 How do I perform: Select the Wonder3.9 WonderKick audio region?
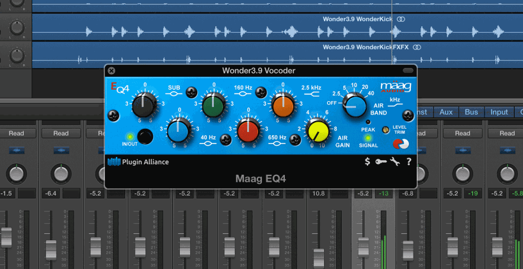tap(278, 27)
